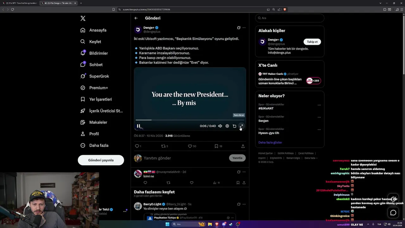Screen dimensions: 405x228
Task: Open Profil in the sidebar
Action: pyautogui.click(x=90, y=134)
